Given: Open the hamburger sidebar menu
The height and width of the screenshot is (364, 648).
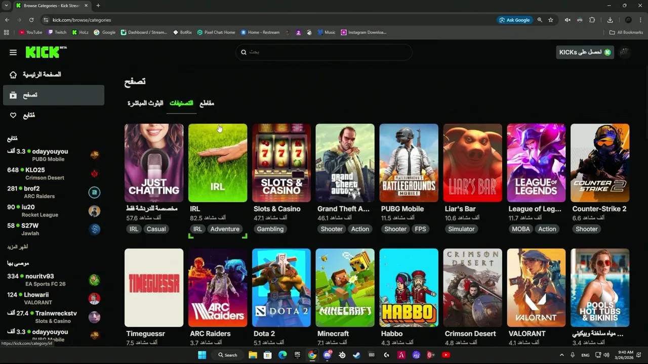Looking at the screenshot, I should (x=13, y=52).
